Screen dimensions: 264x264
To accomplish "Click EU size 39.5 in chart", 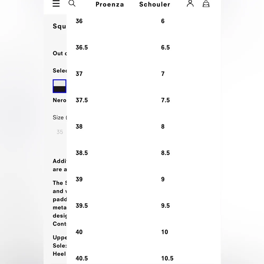I will point(82,206).
